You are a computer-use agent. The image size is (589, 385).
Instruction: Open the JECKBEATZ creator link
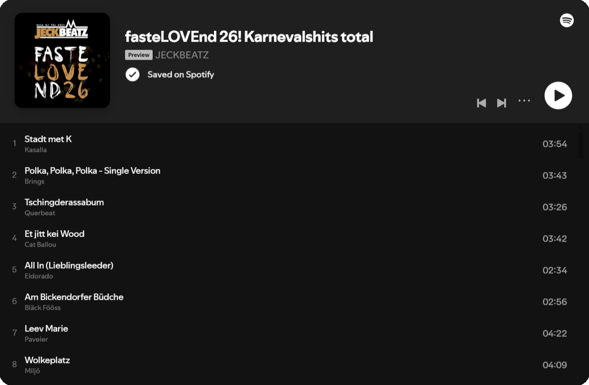coord(182,55)
